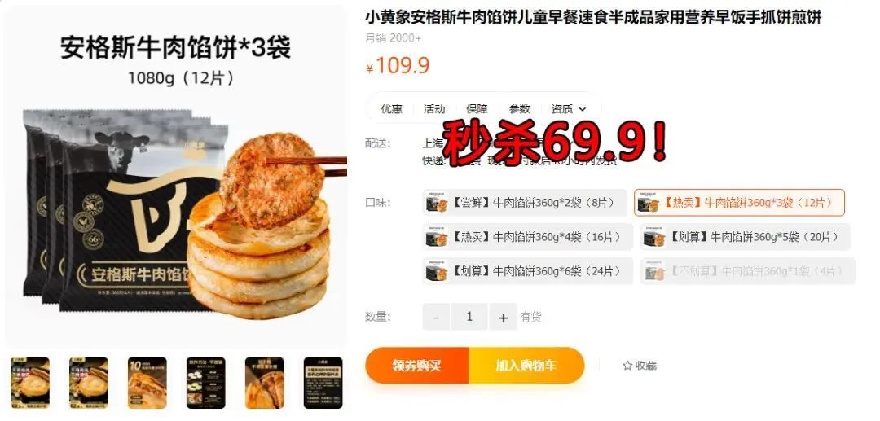This screenshot has width=880, height=421.
Task: Click the 收藏 star icon
Action: coord(627,366)
